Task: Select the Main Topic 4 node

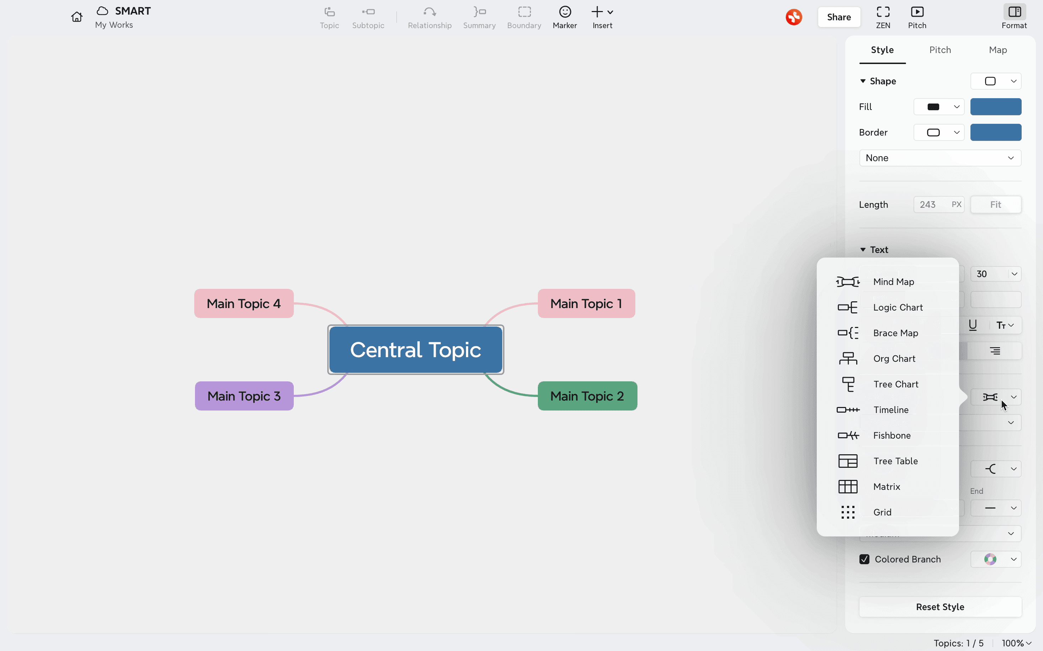Action: tap(244, 303)
